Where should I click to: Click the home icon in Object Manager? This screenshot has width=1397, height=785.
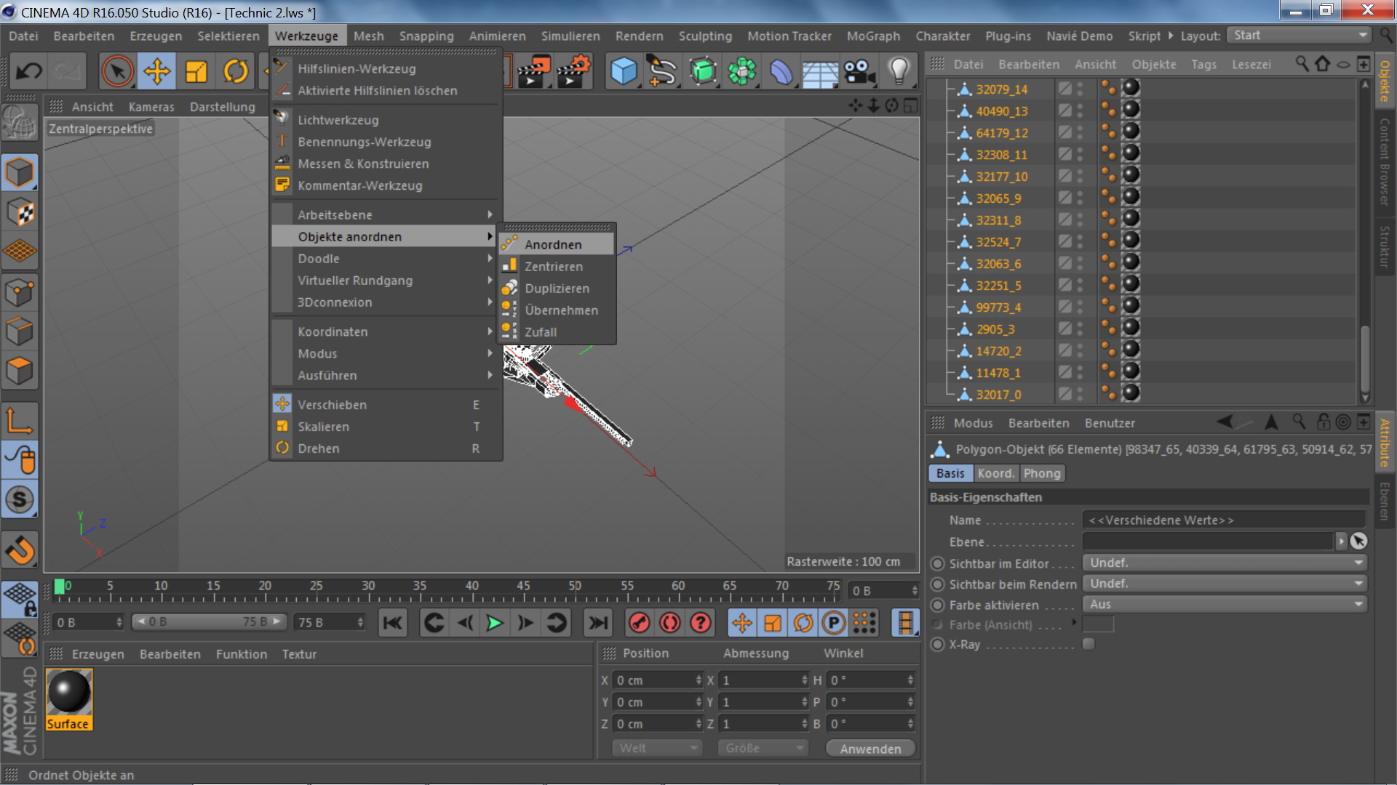pos(1322,64)
